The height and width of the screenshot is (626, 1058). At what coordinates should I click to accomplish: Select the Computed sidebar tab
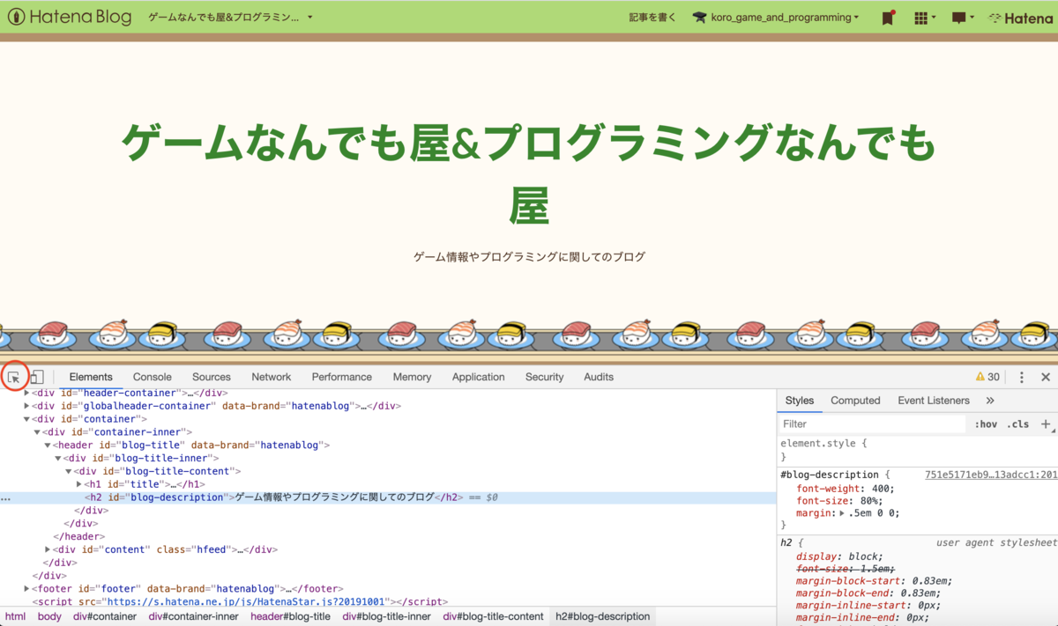855,401
